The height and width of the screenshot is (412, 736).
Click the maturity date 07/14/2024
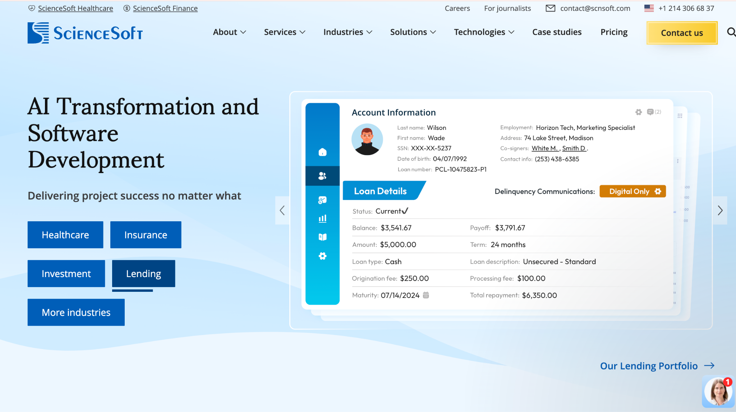[x=400, y=295]
